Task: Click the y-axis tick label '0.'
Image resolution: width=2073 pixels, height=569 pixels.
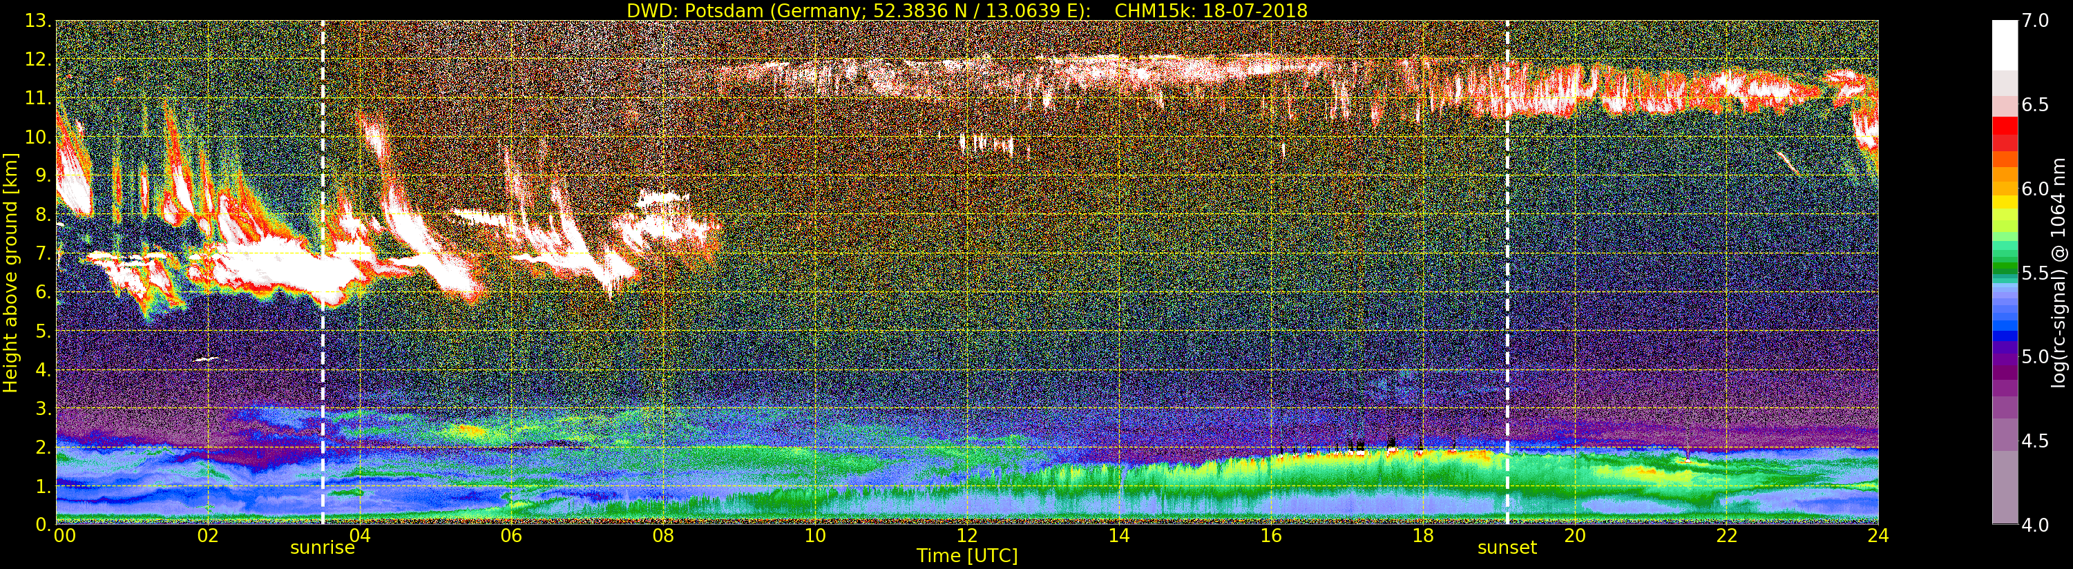Action: coord(44,525)
